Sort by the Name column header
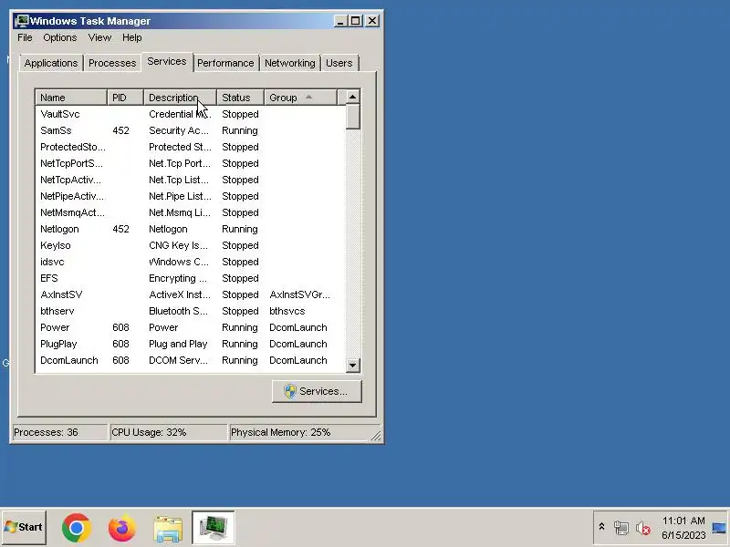The height and width of the screenshot is (547, 730). (x=71, y=98)
